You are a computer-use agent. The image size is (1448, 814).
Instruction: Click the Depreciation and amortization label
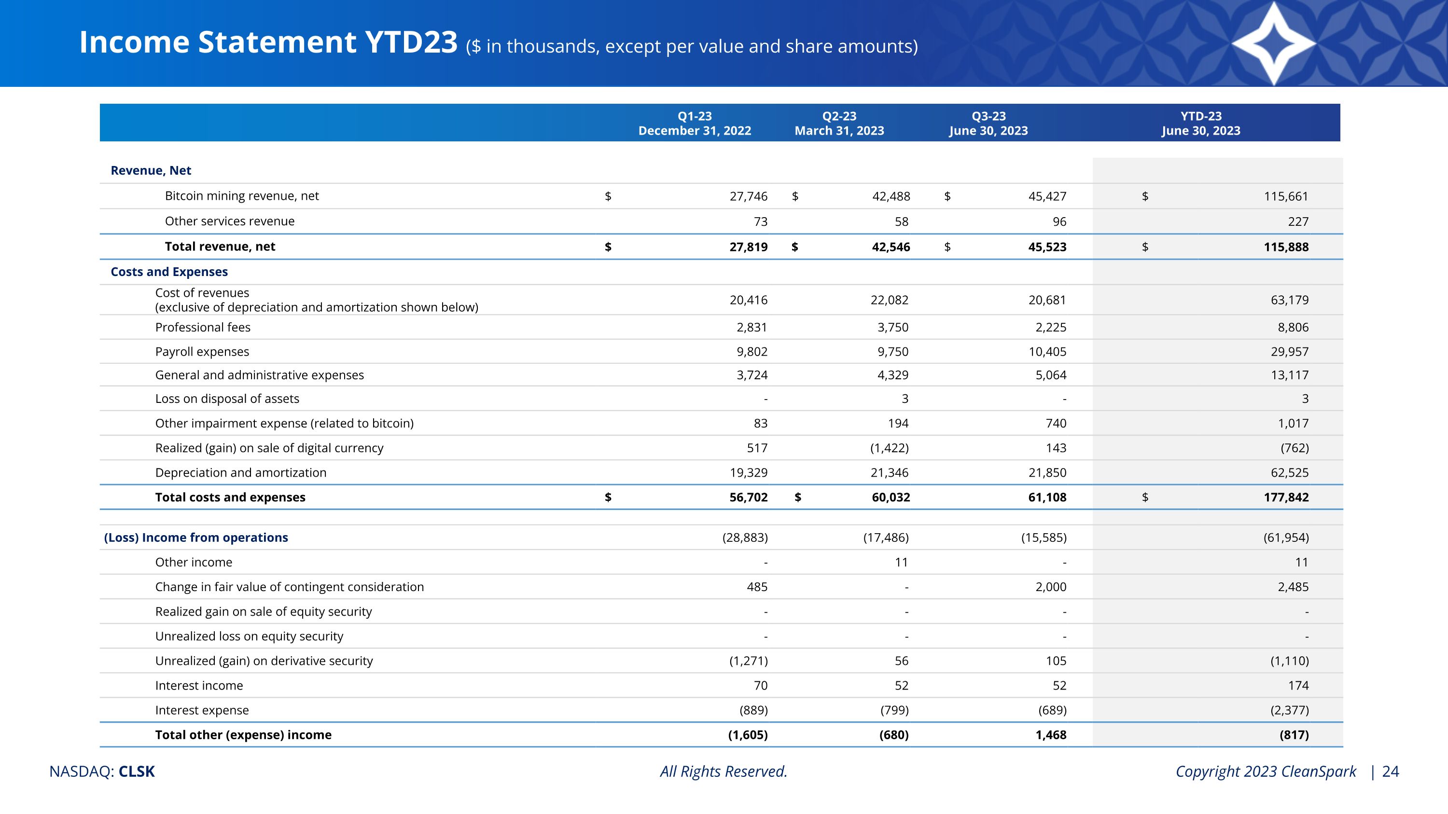click(x=240, y=472)
